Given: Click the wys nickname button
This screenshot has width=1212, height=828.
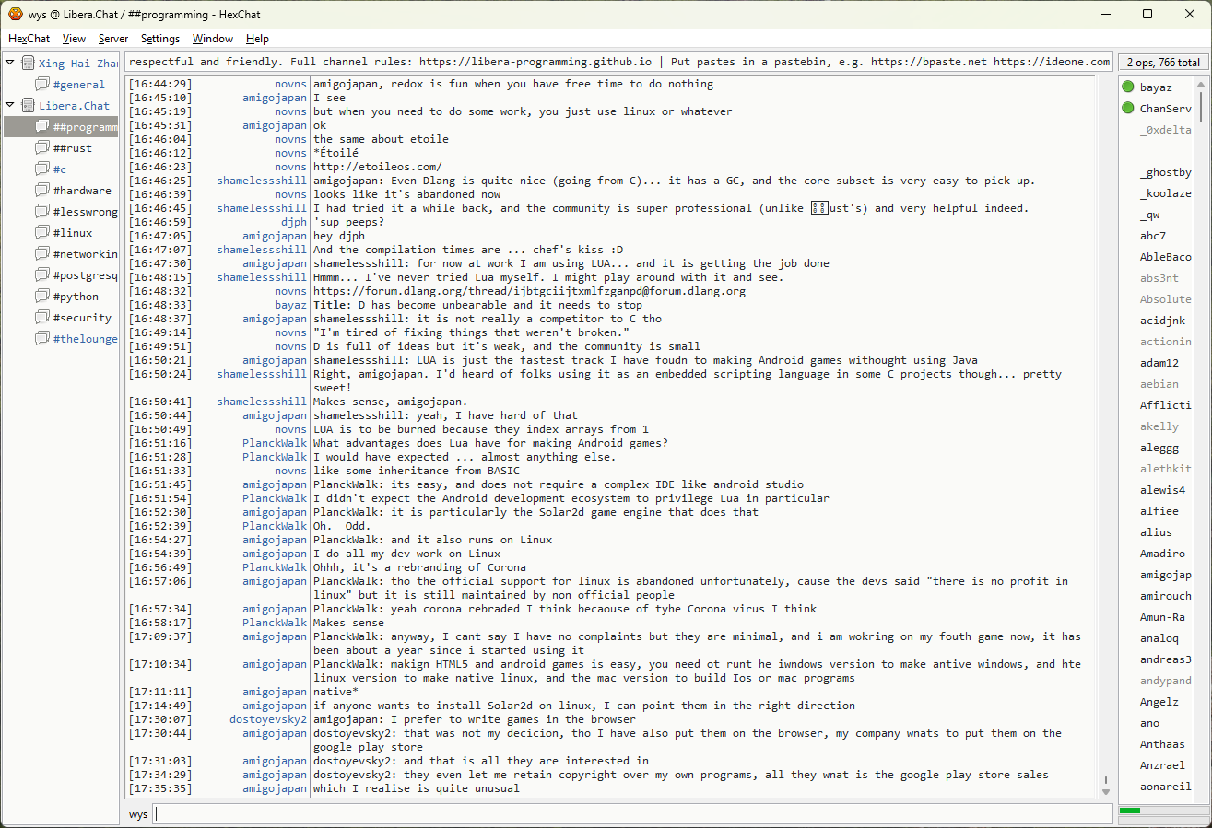Looking at the screenshot, I should click(138, 814).
